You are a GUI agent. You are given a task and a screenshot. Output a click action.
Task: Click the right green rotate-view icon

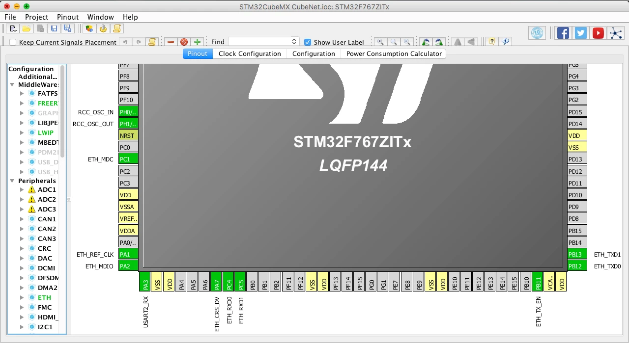(439, 42)
